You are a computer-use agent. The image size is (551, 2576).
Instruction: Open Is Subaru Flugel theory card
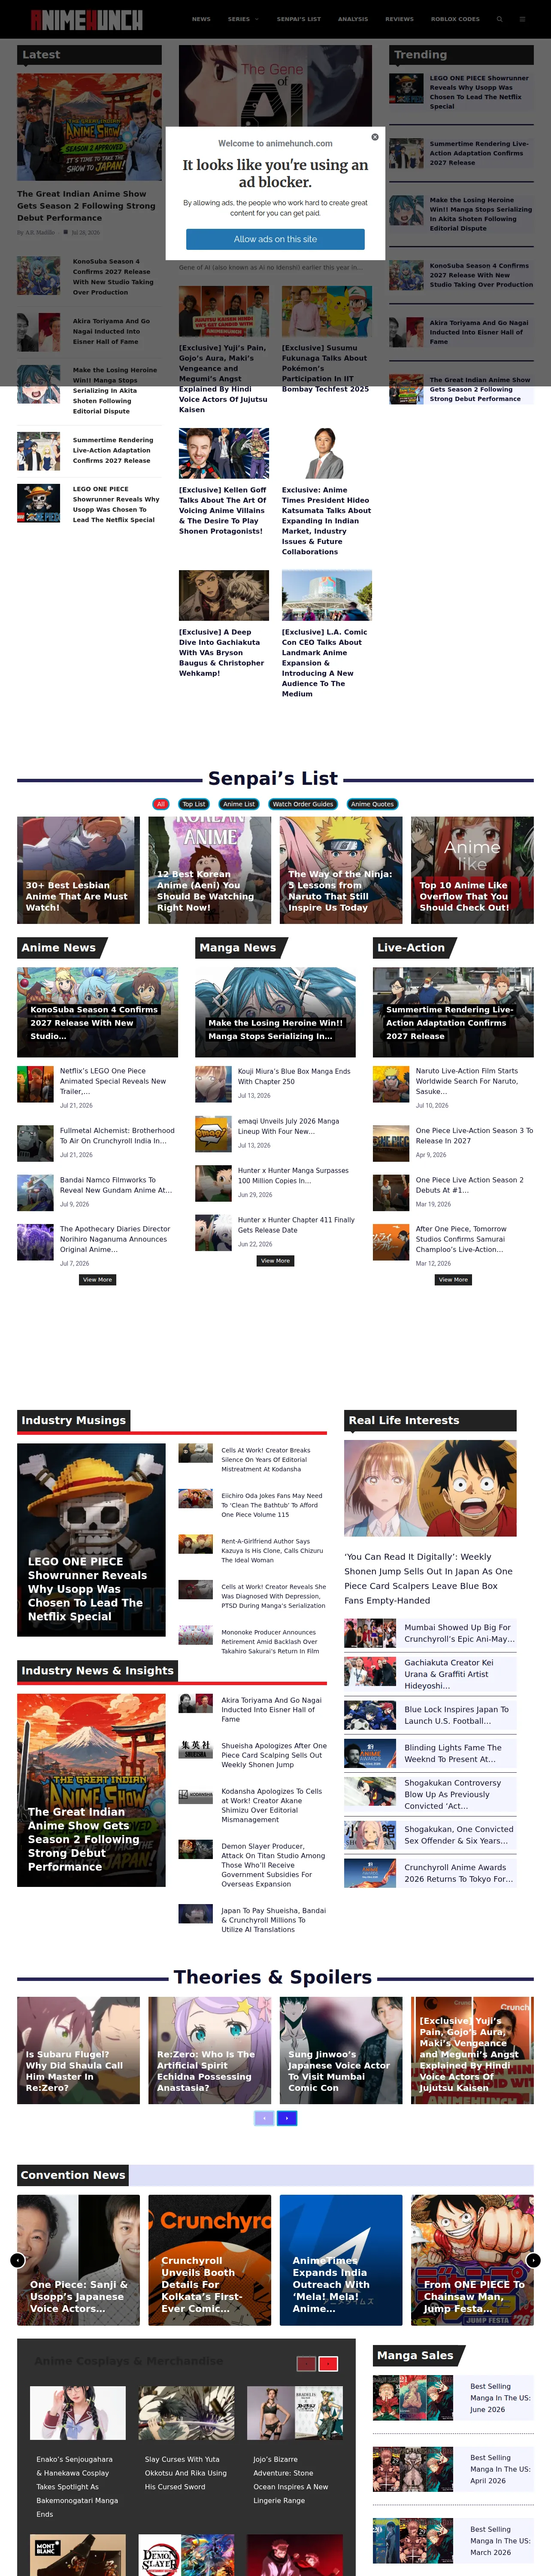(78, 2051)
